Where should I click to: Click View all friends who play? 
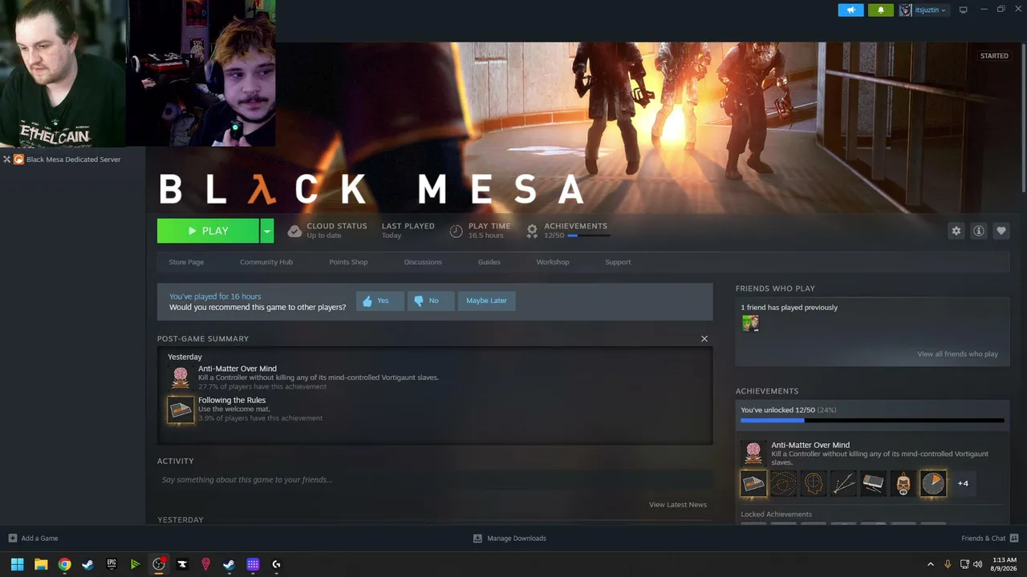[x=957, y=354]
